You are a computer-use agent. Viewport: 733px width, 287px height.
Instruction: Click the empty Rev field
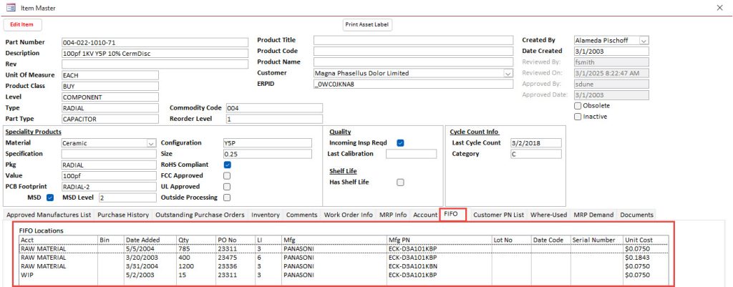(x=155, y=64)
